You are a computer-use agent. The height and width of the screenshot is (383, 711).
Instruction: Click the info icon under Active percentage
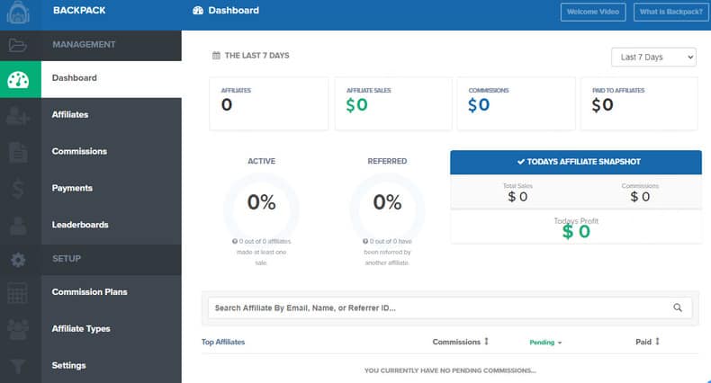[x=235, y=241]
